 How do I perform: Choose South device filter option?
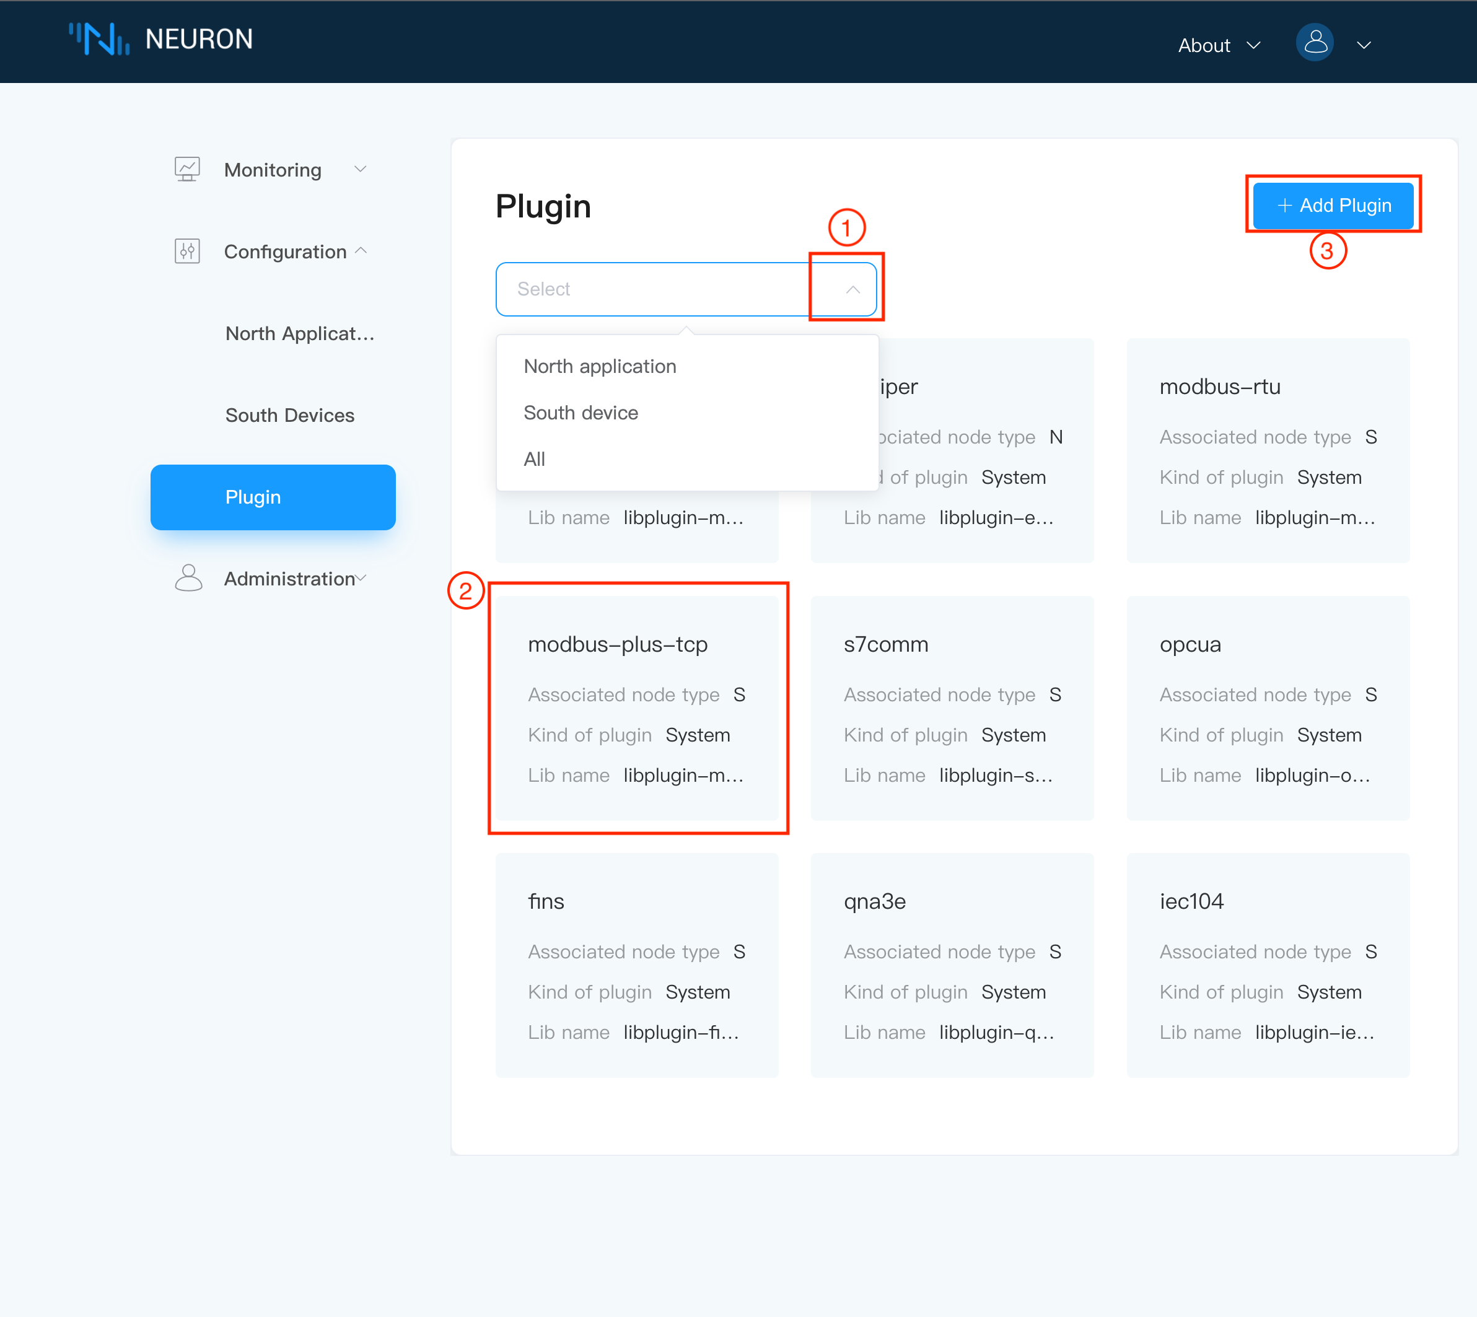point(688,413)
